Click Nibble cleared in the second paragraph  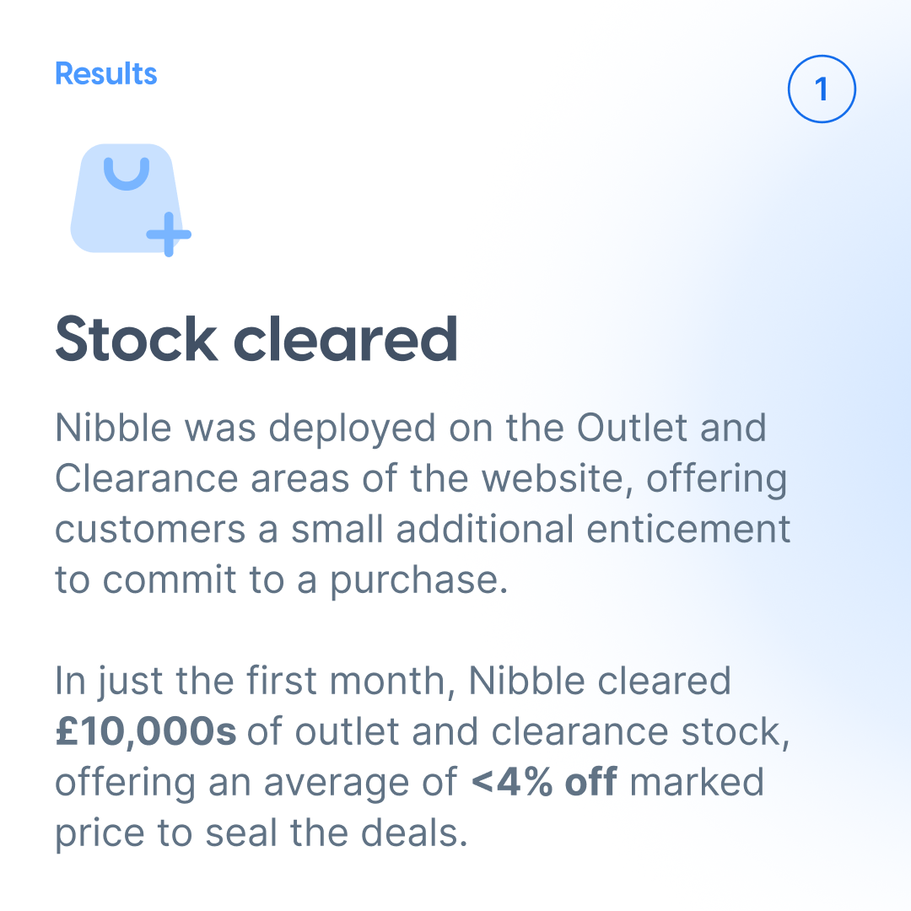coord(600,681)
